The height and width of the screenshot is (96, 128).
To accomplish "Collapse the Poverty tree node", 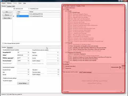I will click(x=66, y=11).
